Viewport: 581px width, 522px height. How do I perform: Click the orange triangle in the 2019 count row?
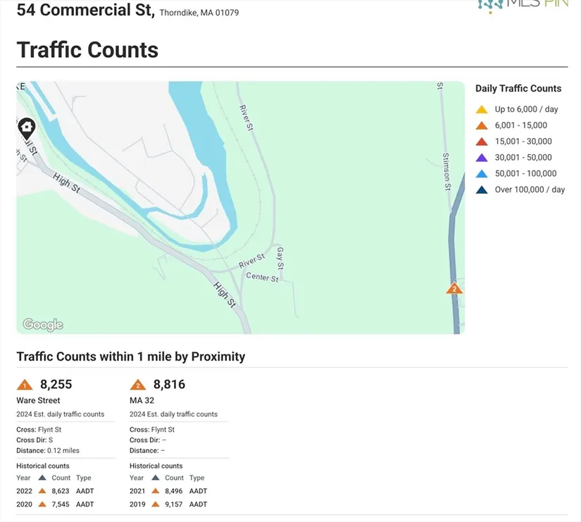click(x=155, y=504)
